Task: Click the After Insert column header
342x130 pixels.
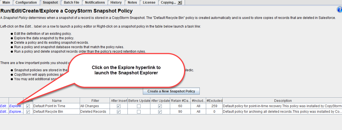Action: point(119,100)
